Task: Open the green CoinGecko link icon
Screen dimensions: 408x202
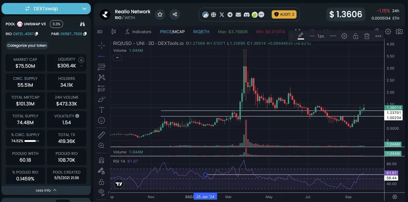Action: point(255,15)
